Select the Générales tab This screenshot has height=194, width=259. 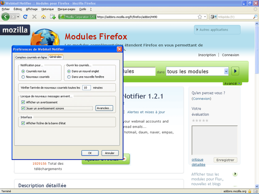[56, 57]
